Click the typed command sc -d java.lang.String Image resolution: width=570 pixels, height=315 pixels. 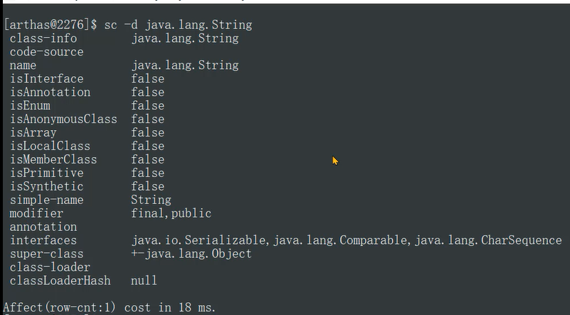[178, 25]
